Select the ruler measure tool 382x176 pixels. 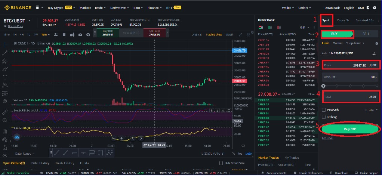coord(5,112)
